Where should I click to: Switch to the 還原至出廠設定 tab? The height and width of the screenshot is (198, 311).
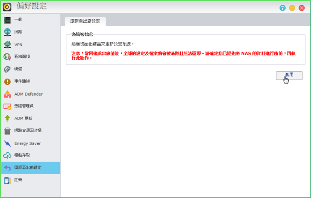pos(85,21)
